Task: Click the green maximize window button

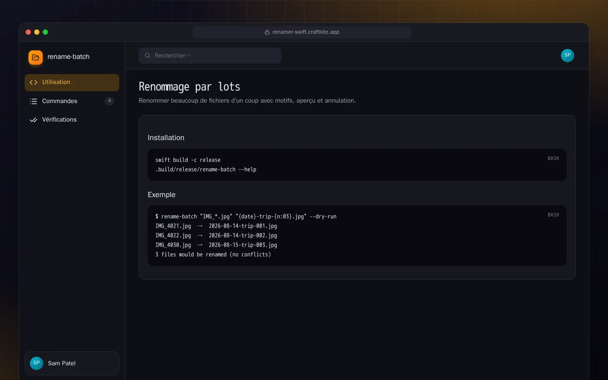Action: pyautogui.click(x=46, y=32)
